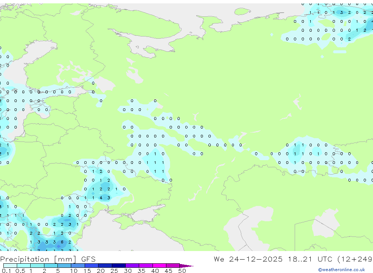The image size is (373, 273).
Task: Click the 'We 24-12-2025' date text
Action: click(248, 259)
